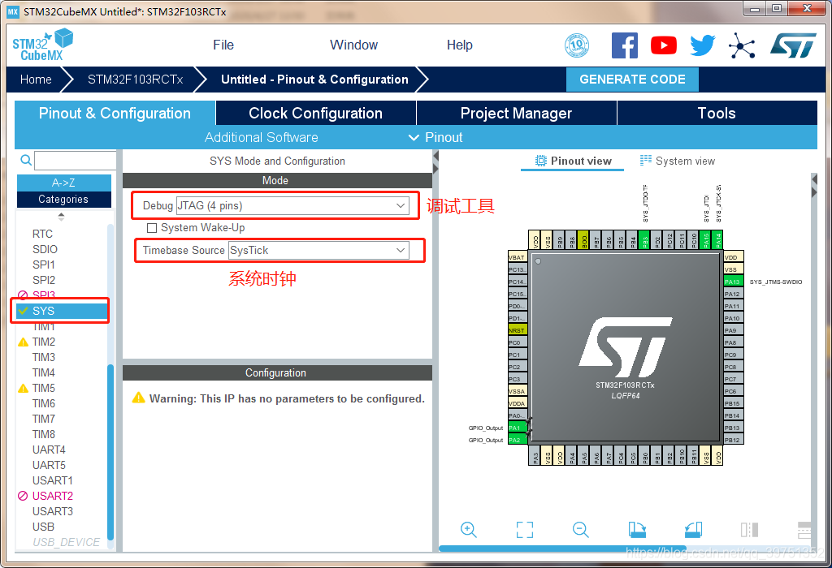Sort peripherals with A->Z button
The height and width of the screenshot is (568, 832).
63,183
